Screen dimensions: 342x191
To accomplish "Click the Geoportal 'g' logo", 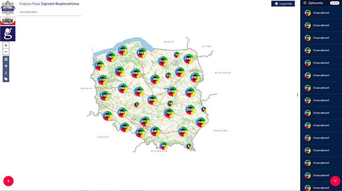I will pos(8,34).
